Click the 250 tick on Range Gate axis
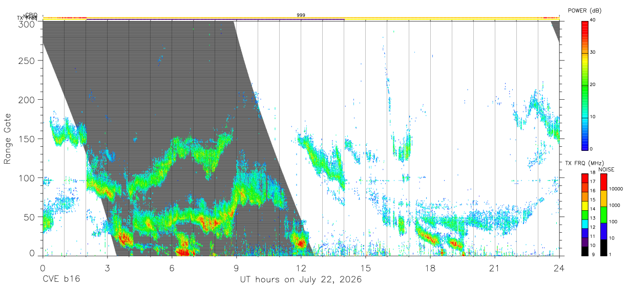 (x=28, y=61)
